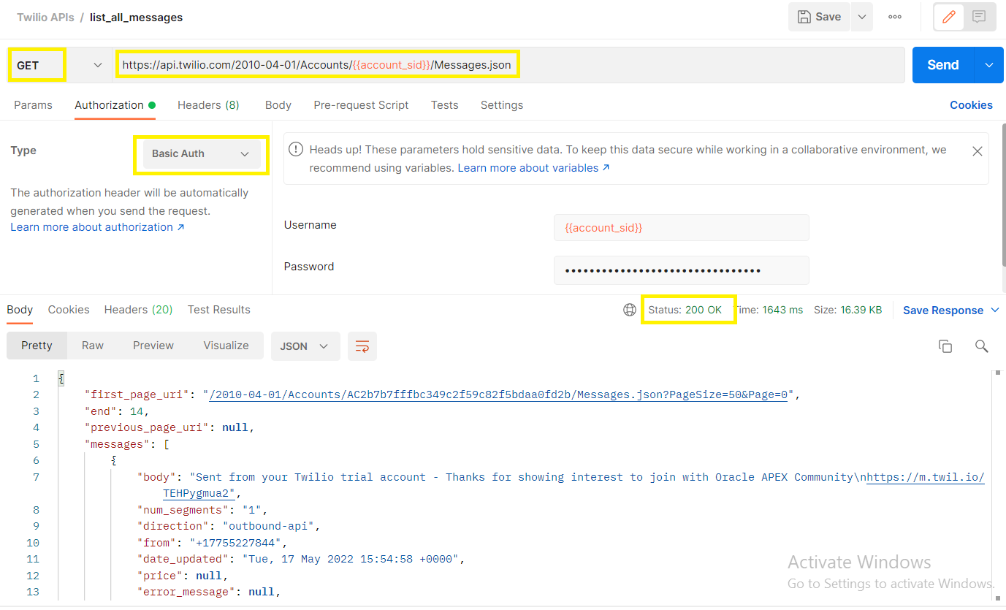1006x610 pixels.
Task: Open the JSON format dropdown
Action: (305, 346)
